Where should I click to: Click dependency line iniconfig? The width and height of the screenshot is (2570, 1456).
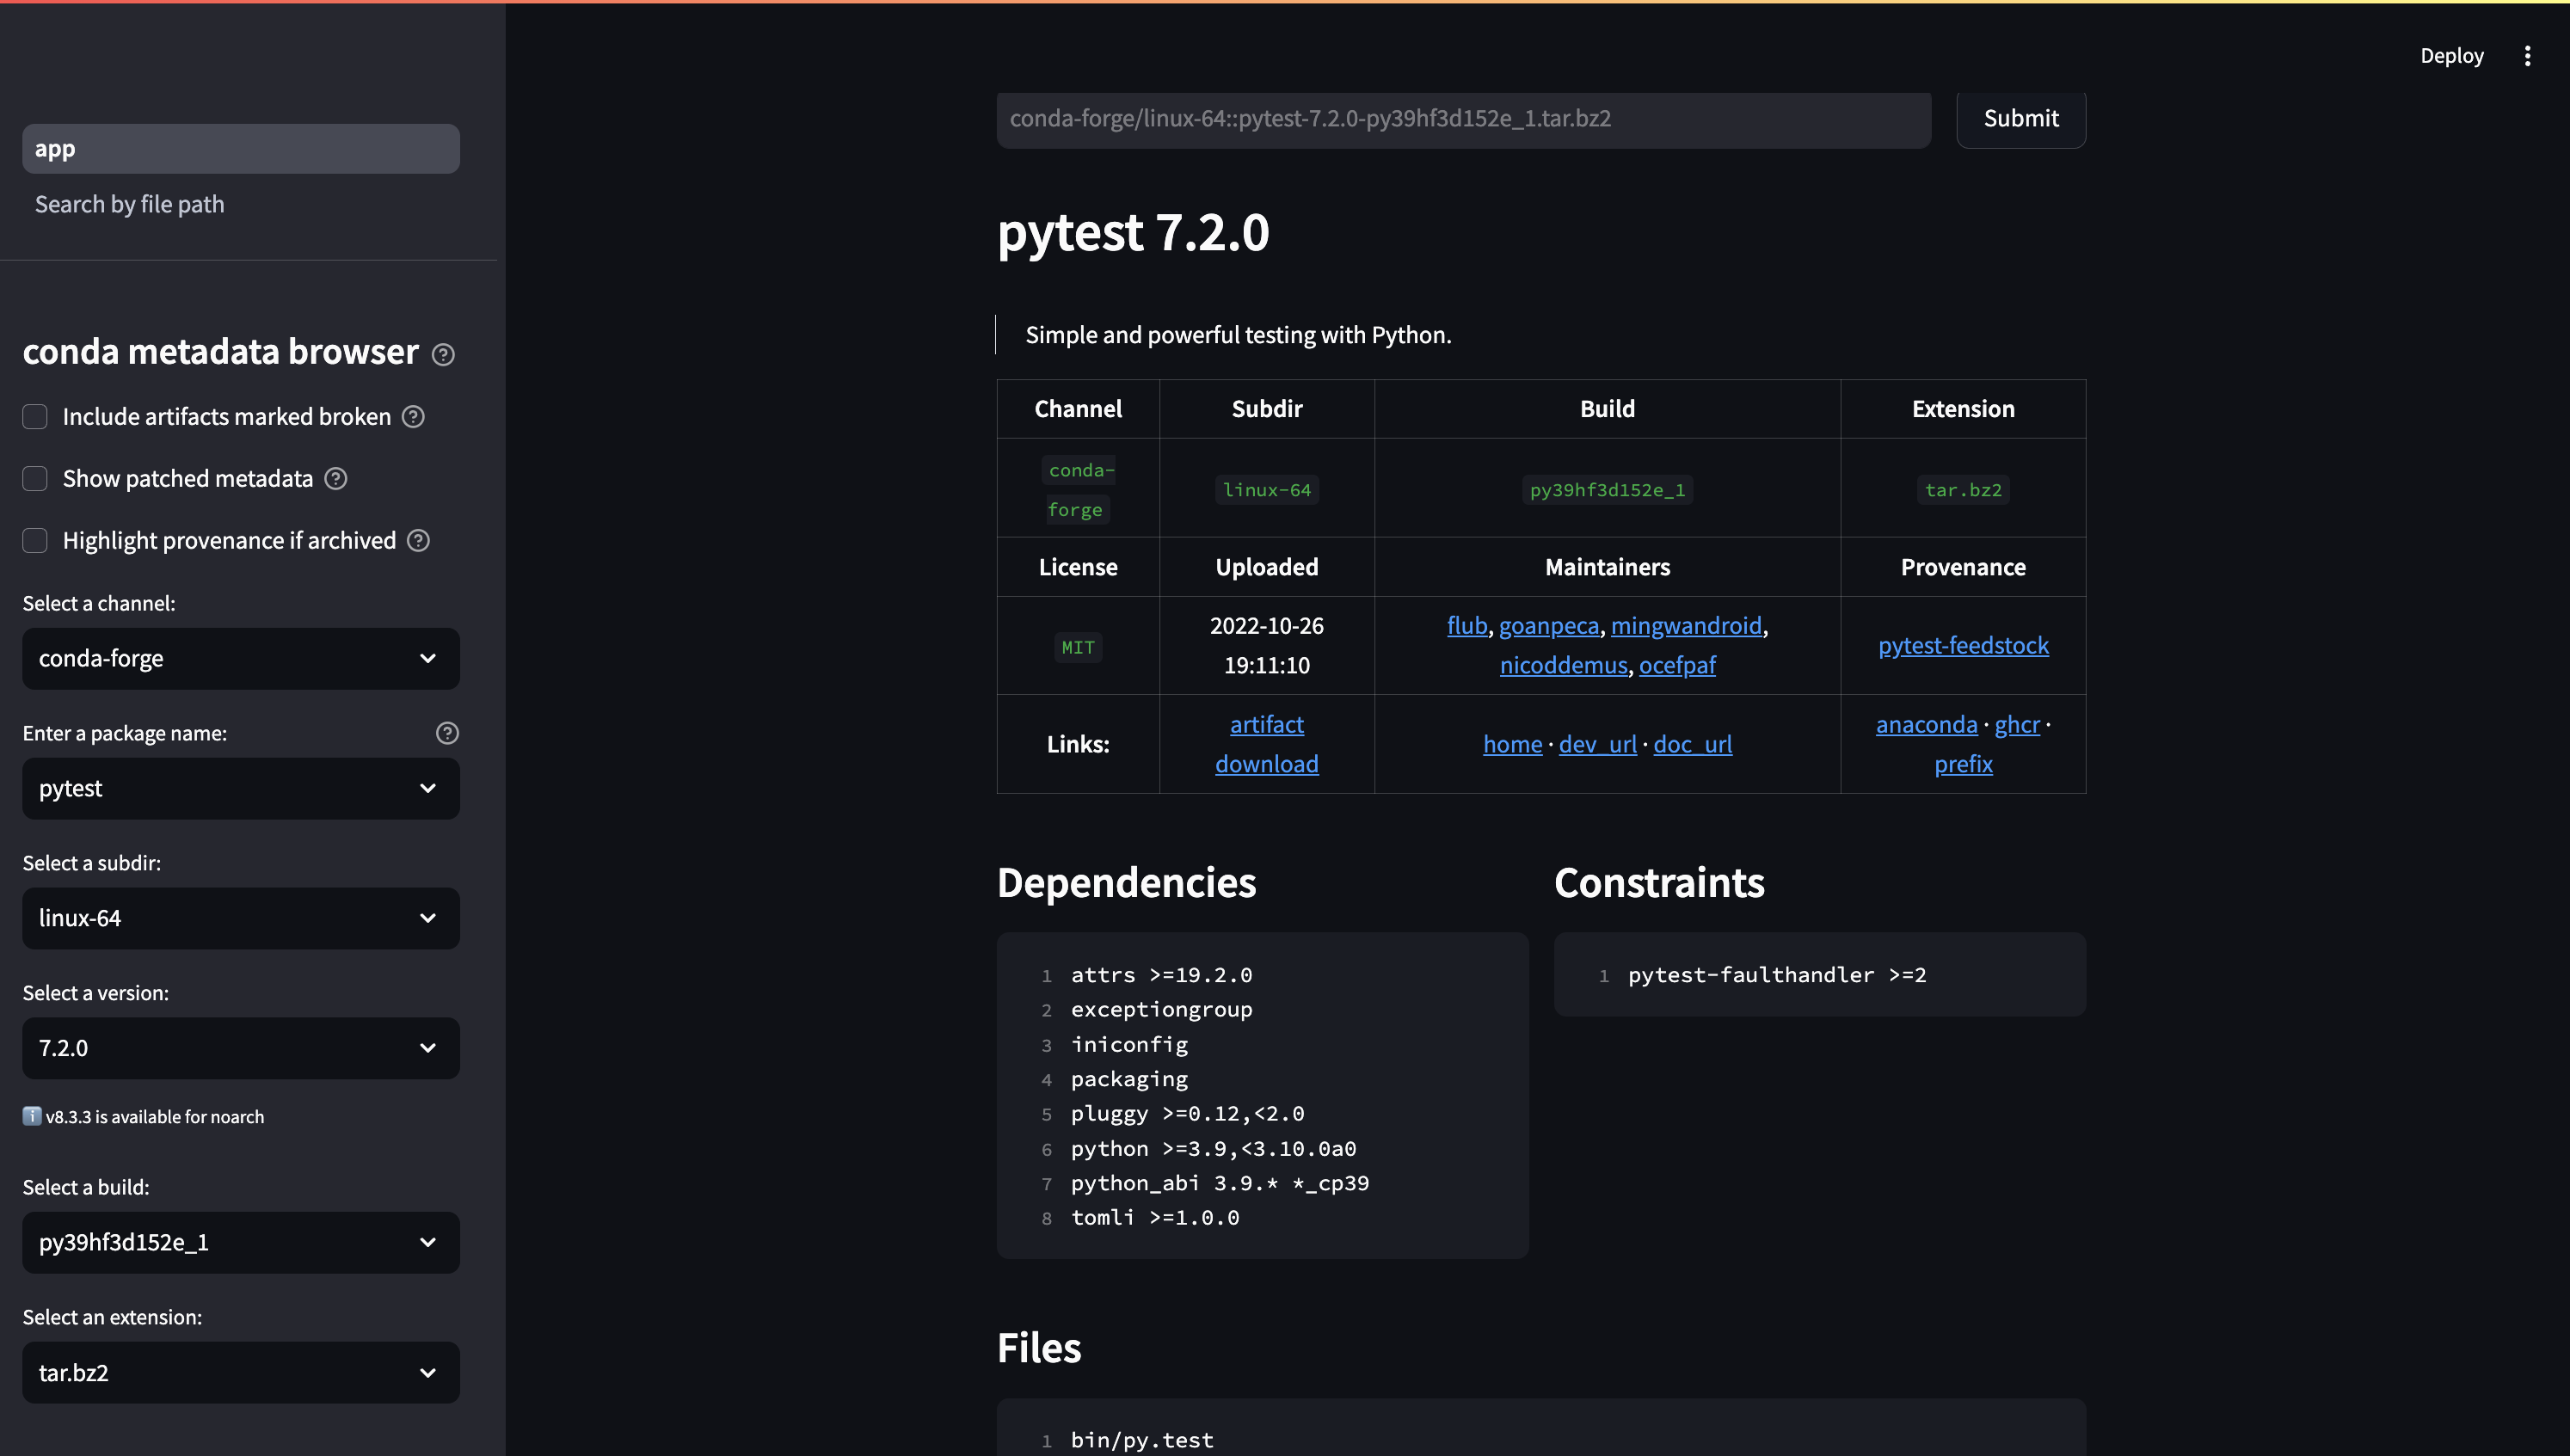[1129, 1045]
